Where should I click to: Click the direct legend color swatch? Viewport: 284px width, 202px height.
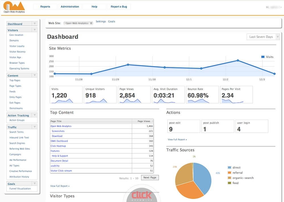[229, 168]
